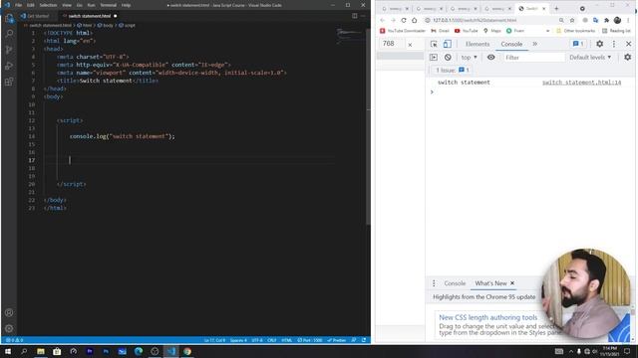The width and height of the screenshot is (638, 358).
Task: Click the html breadcrumb in VS Code
Action: tap(85, 25)
